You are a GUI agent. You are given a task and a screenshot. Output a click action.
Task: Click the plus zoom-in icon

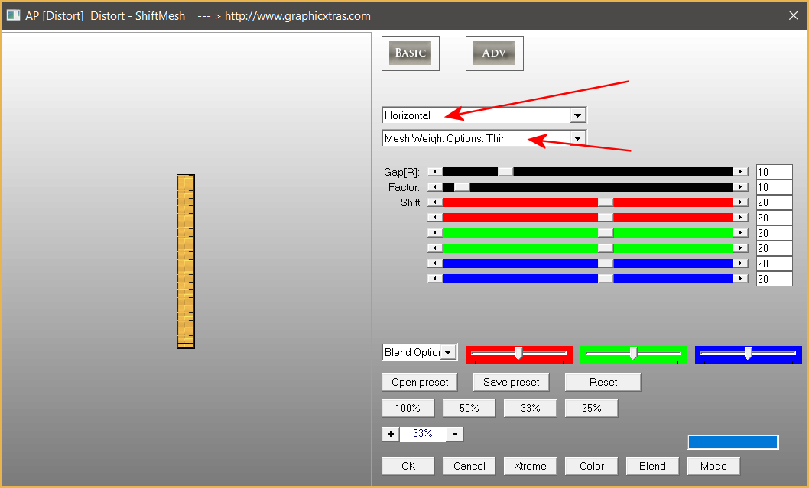tap(390, 434)
